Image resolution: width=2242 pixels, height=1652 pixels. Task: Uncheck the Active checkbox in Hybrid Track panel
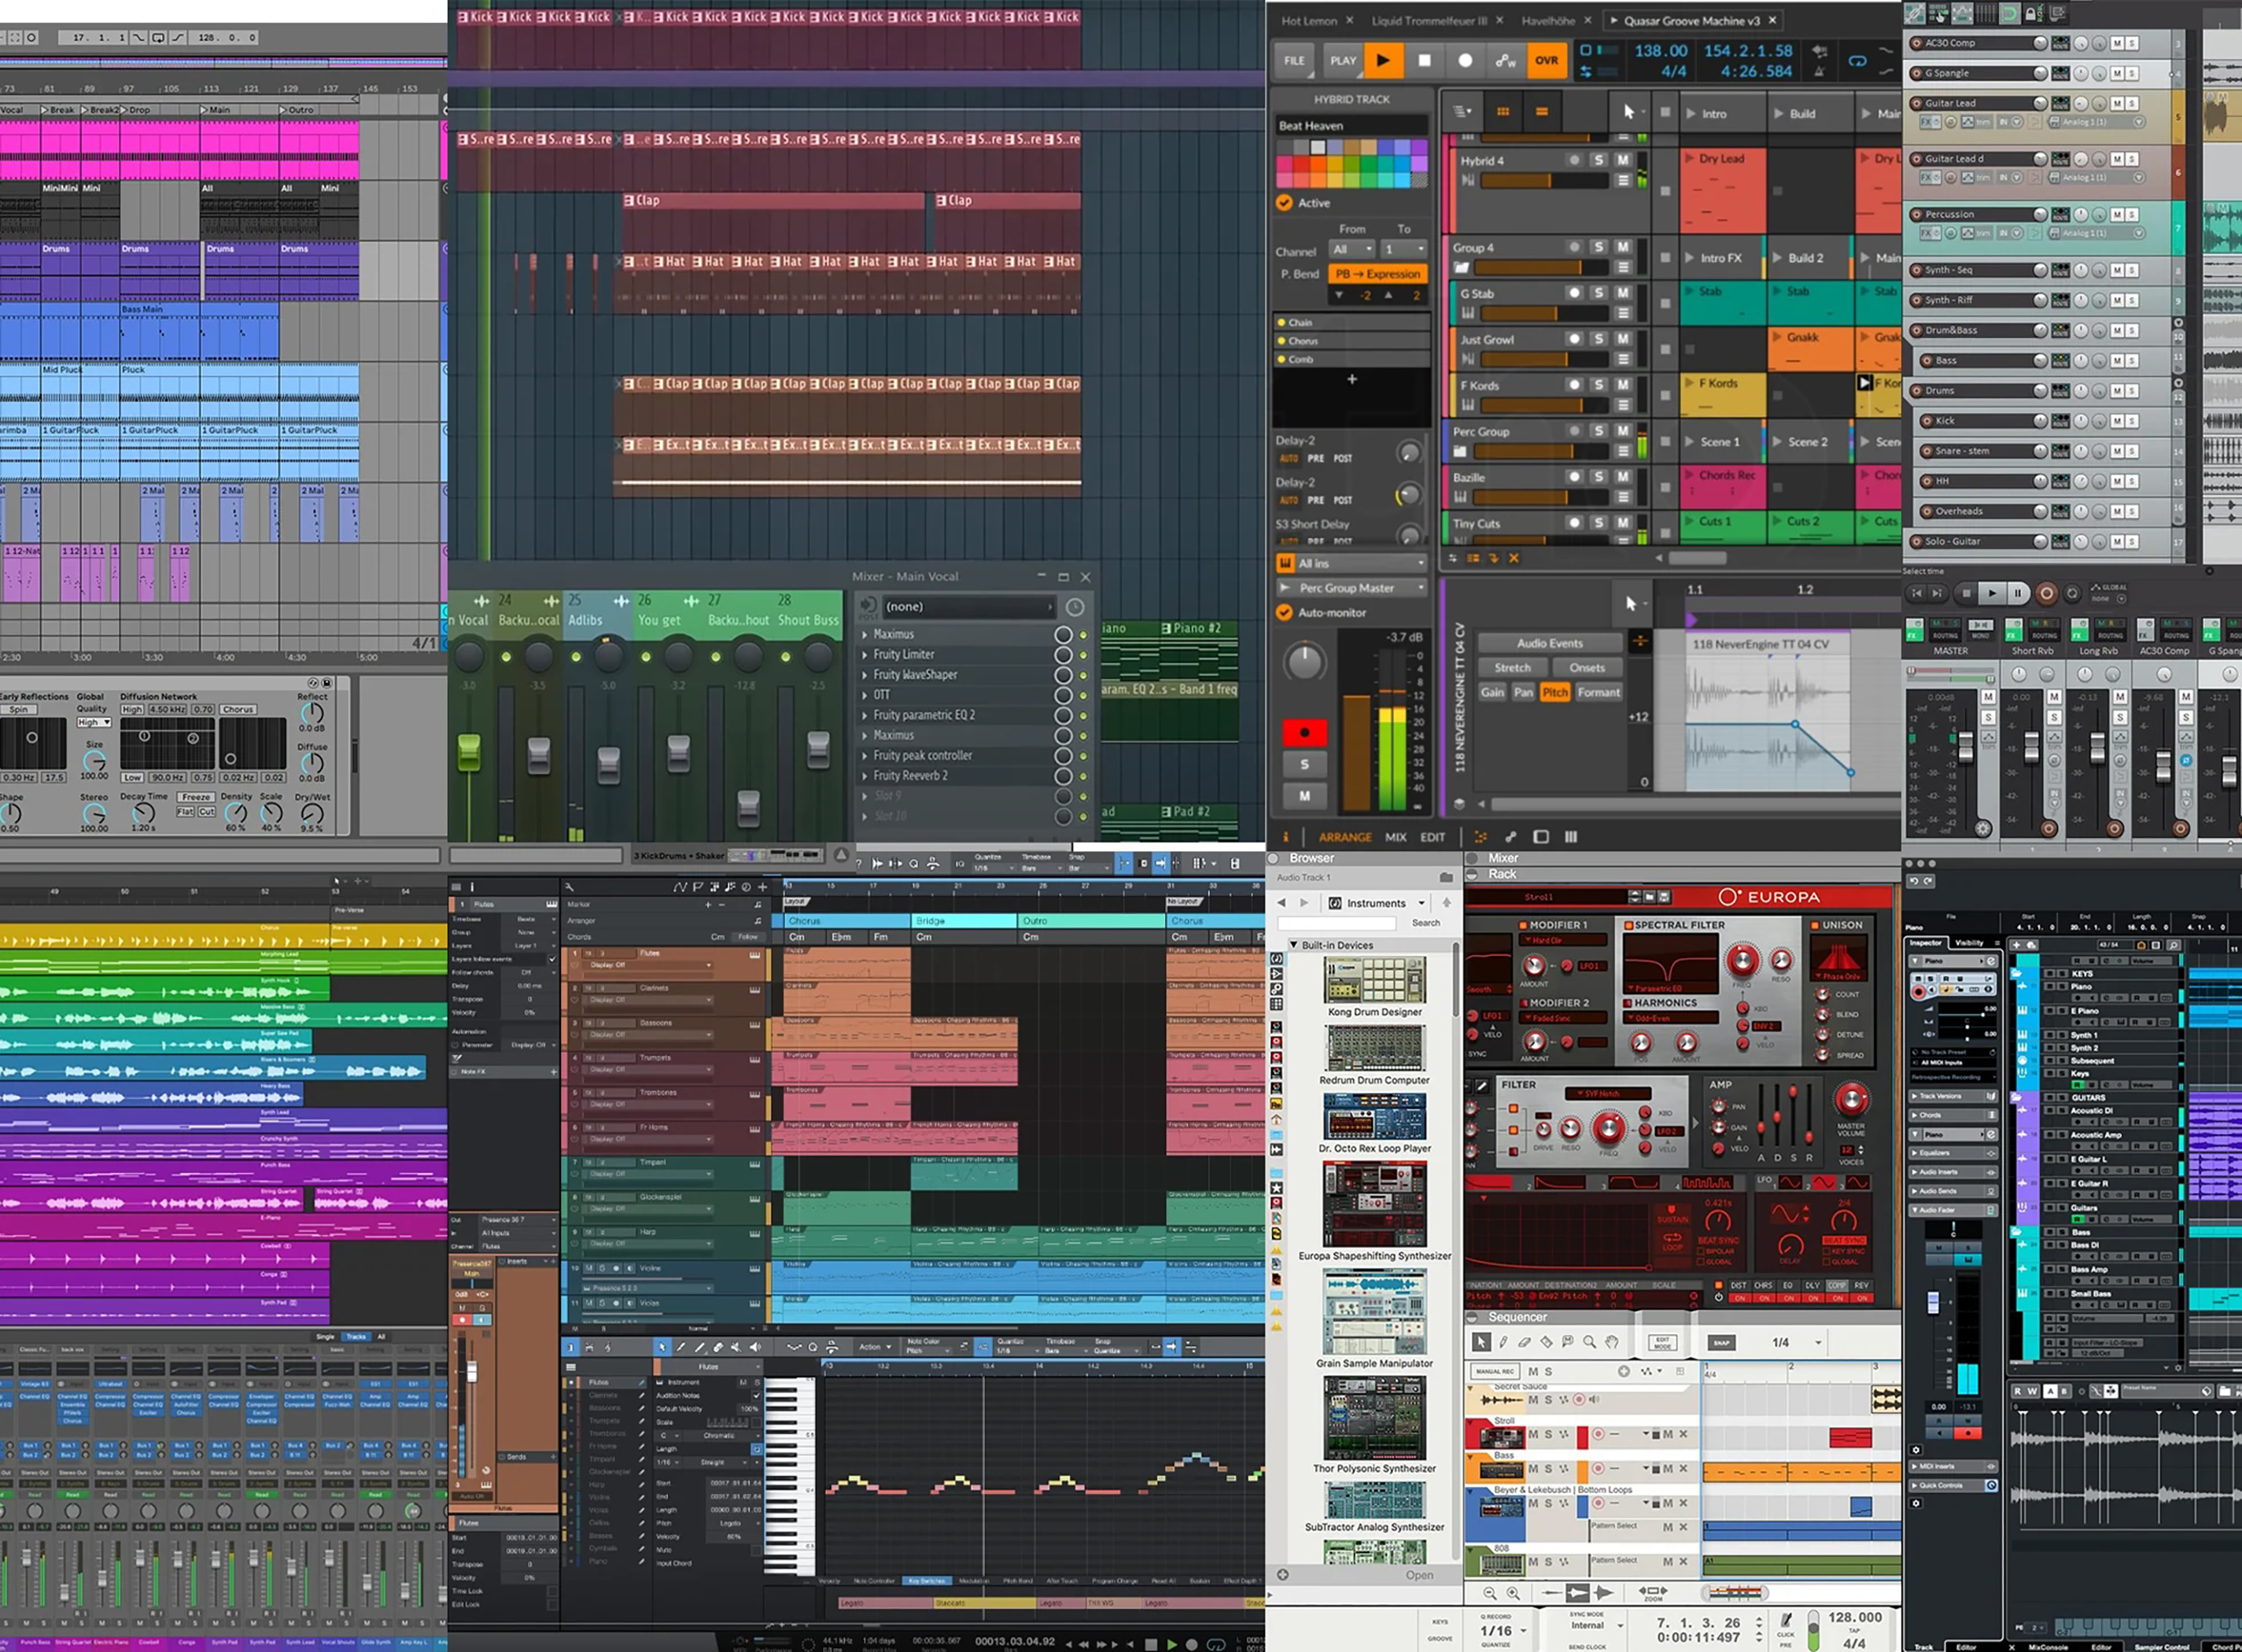click(x=1284, y=203)
